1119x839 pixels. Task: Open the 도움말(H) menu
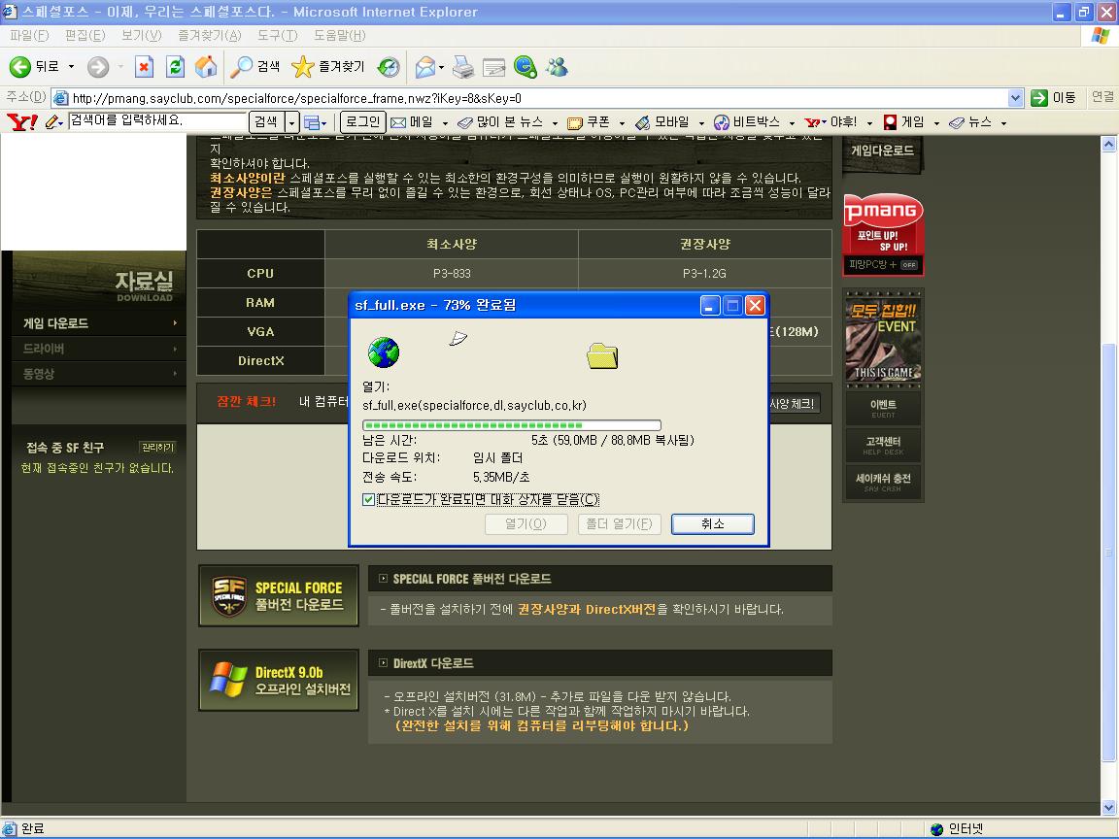click(340, 35)
